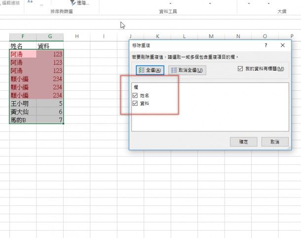Click the 編輯連結 ribbon item
Screen dimensions: 301x238
tap(10, 2)
